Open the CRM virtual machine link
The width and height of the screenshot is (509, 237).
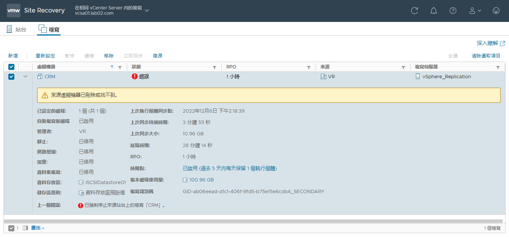tap(50, 76)
